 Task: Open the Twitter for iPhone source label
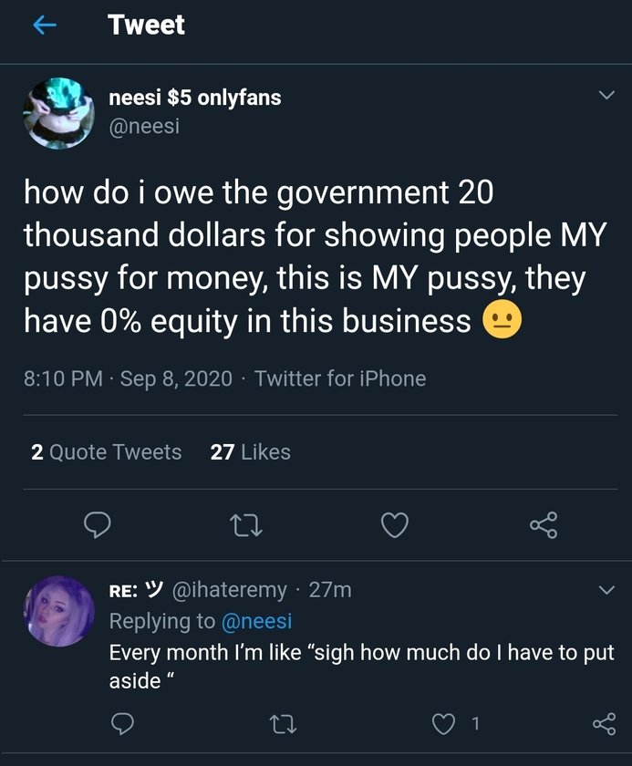(340, 378)
